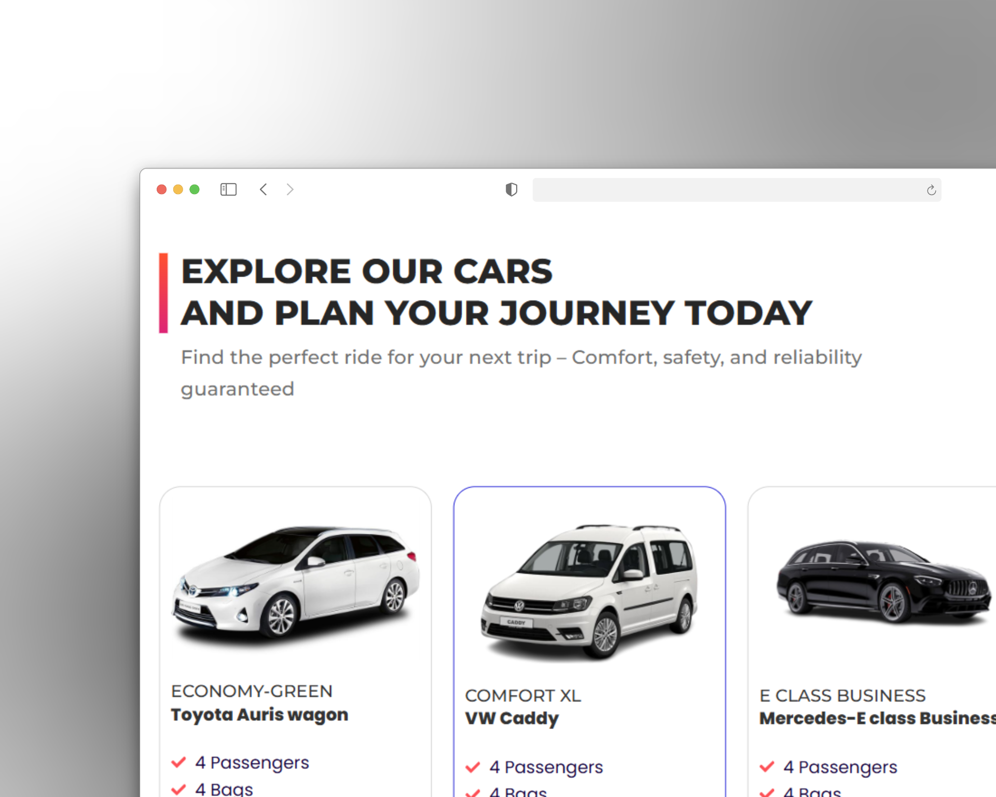The height and width of the screenshot is (797, 996).
Task: Open Mercedes-E class Business title
Action: [877, 718]
